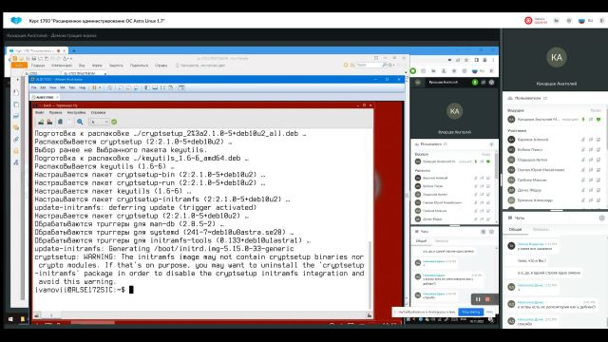Click the plus icon in shared-screen participants header
This screenshot has height=342, width=608.
(x=491, y=143)
